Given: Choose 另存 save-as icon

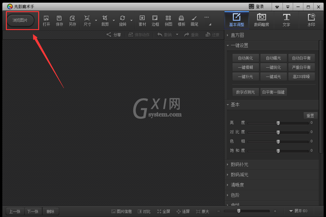Looking at the screenshot, I should tap(73, 21).
